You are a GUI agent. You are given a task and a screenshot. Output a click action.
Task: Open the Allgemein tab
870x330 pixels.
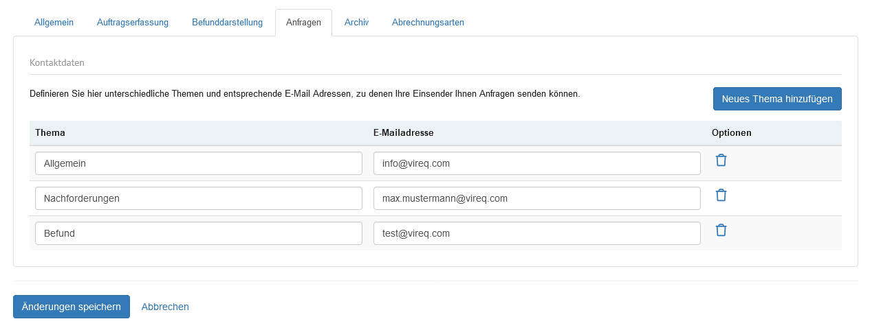54,23
